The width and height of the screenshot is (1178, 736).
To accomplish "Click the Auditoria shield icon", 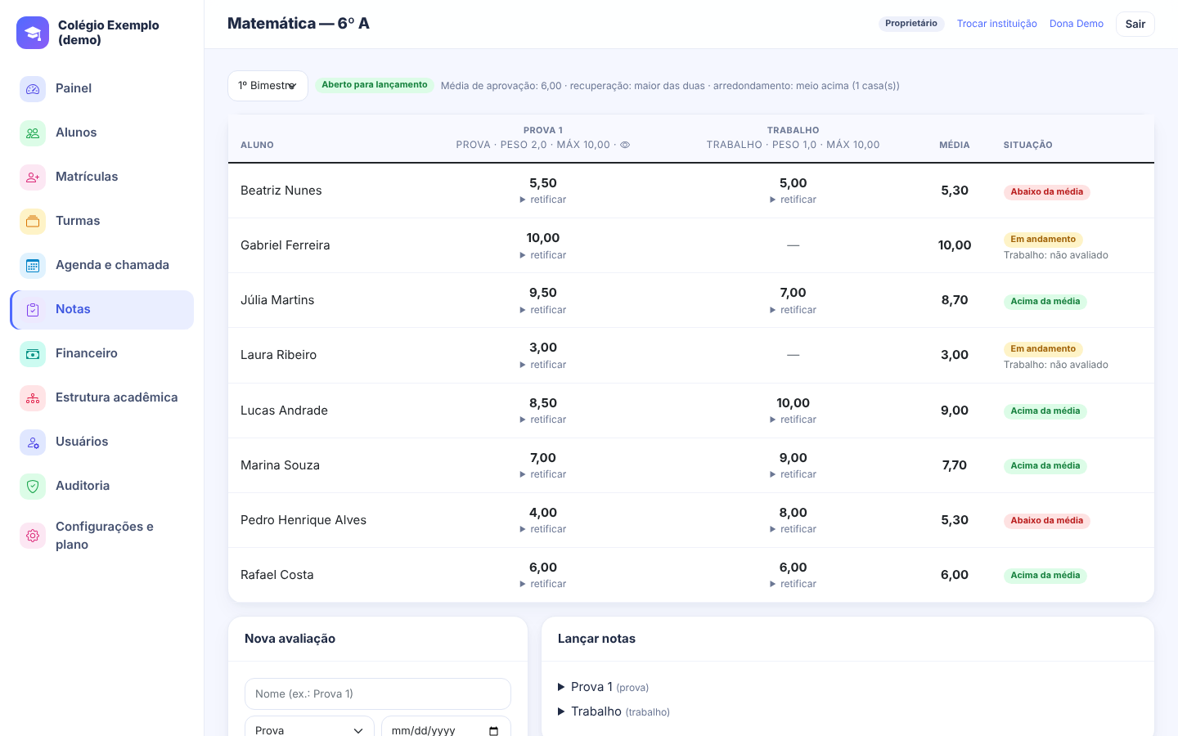I will pos(33,486).
